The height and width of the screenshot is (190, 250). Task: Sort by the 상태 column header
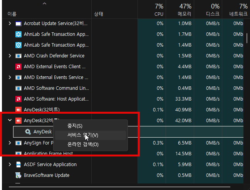coord(99,14)
